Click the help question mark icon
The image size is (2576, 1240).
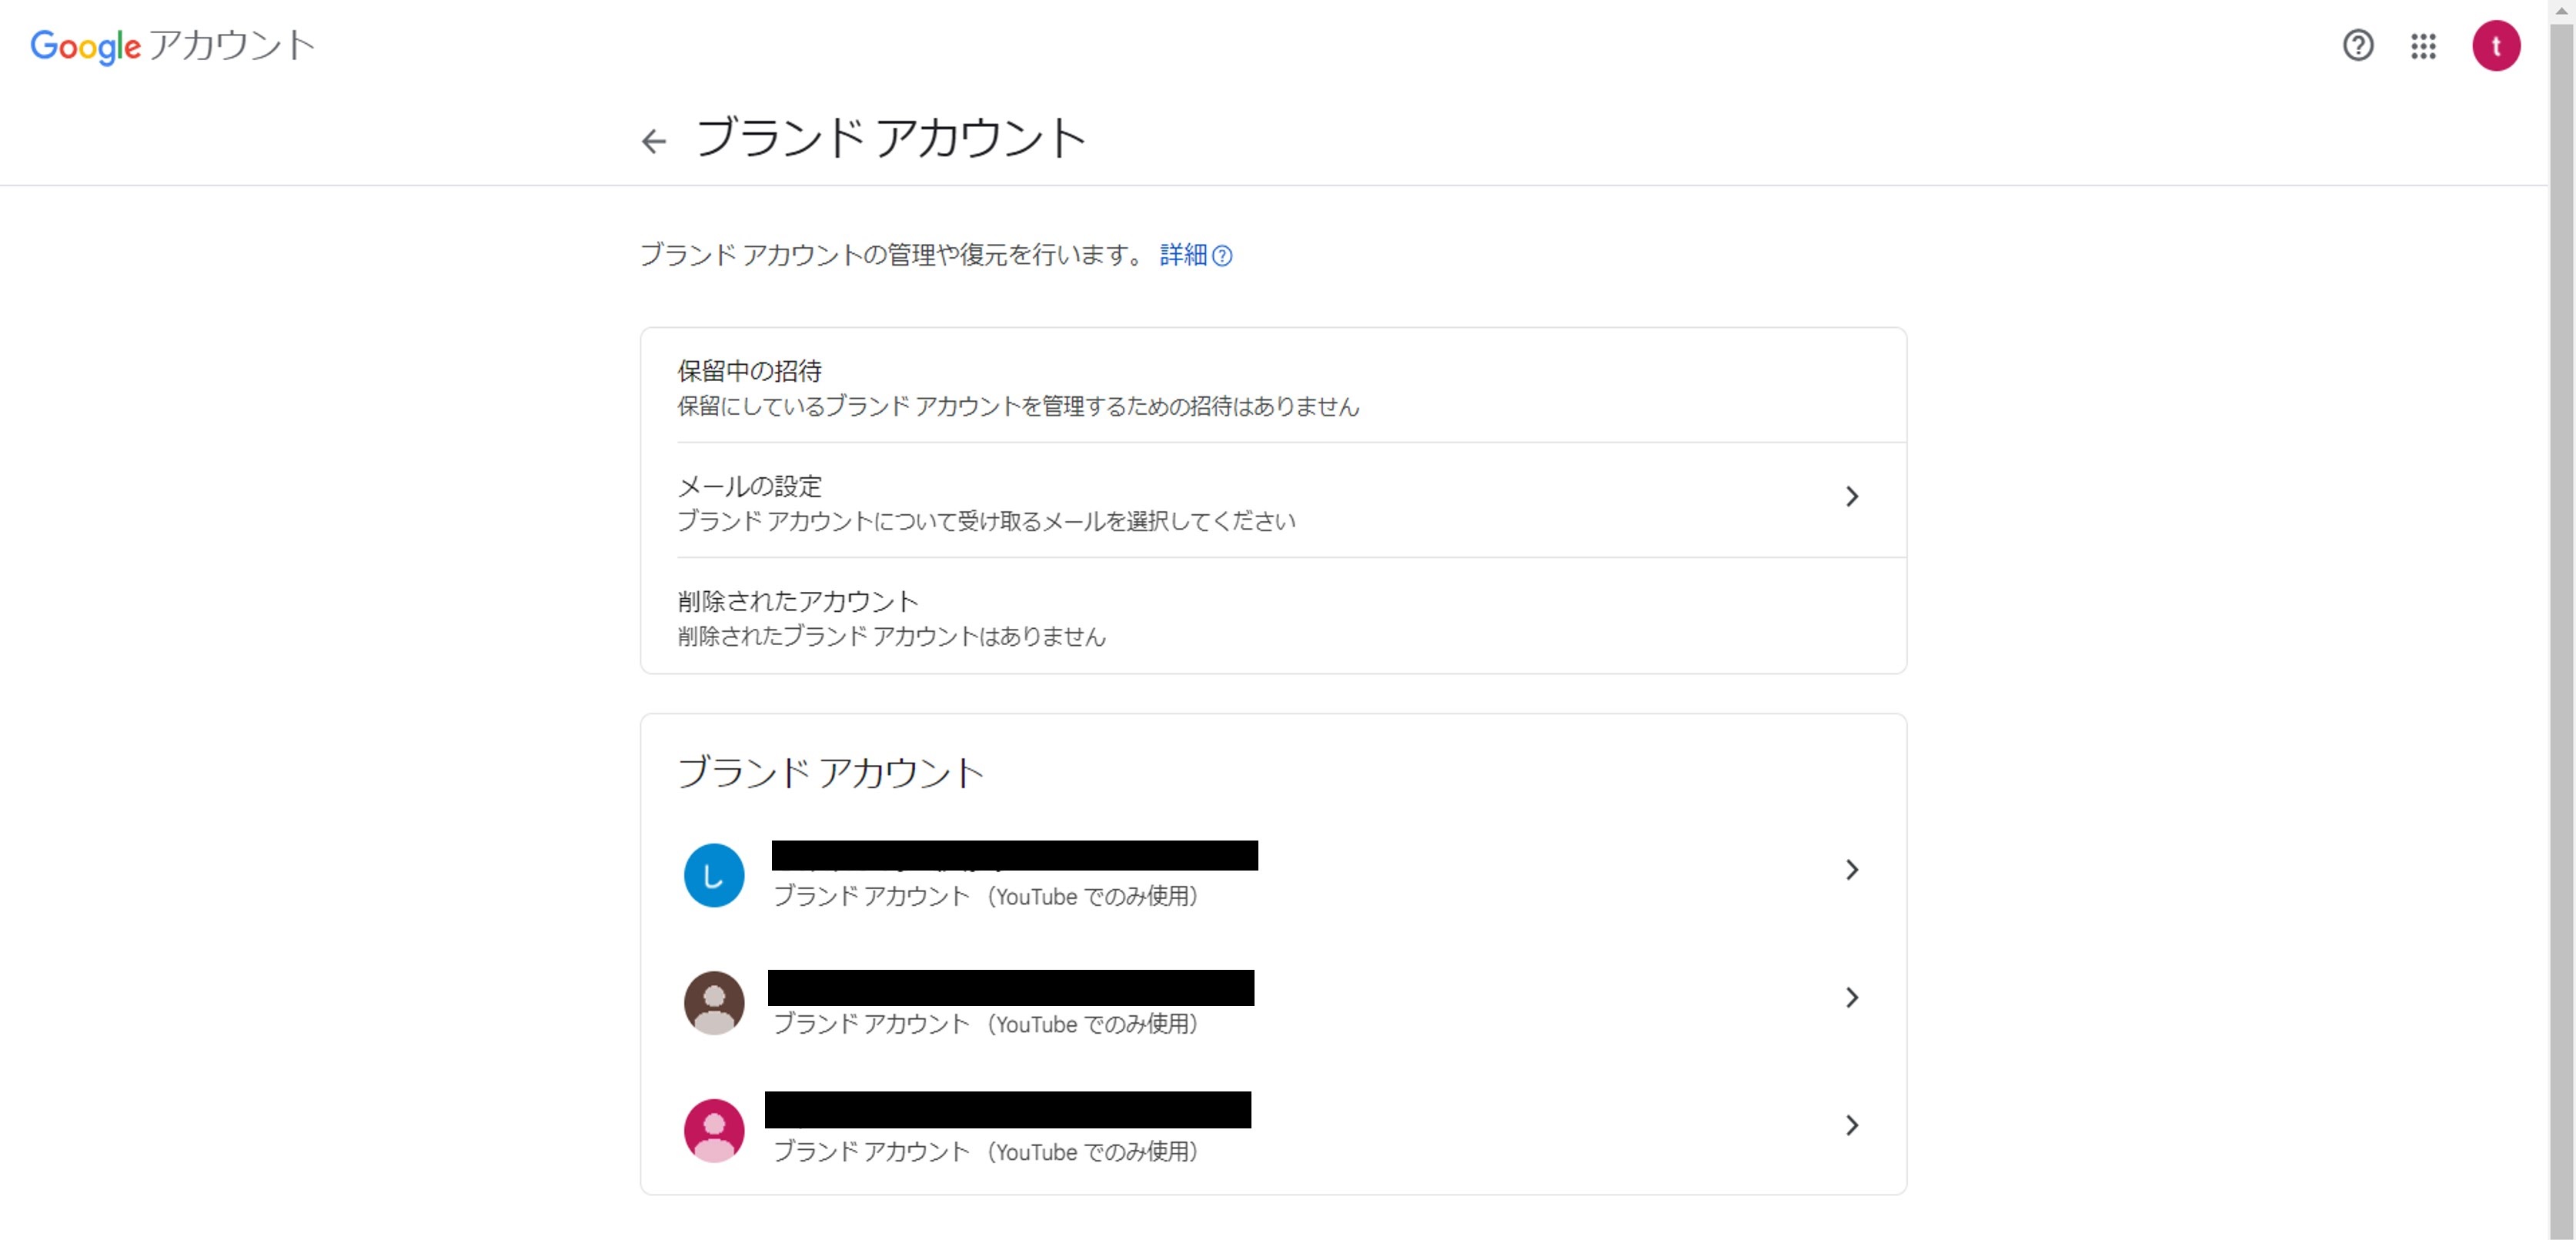[2359, 46]
